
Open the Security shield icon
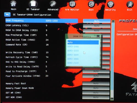110,4
